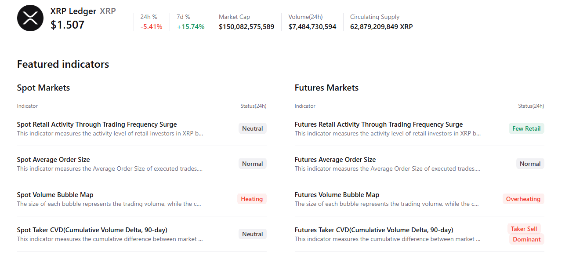
Task: Open Spot Average Order Size indicator
Action: [54, 160]
